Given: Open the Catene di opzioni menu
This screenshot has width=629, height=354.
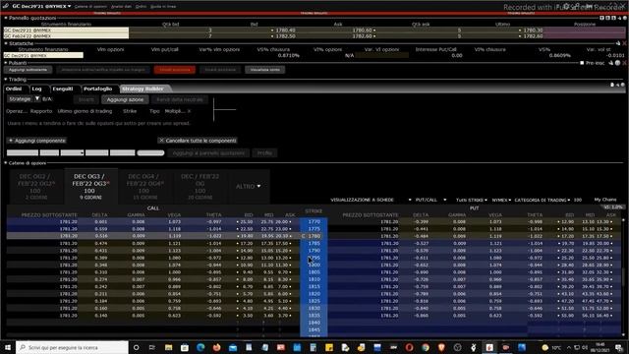Looking at the screenshot, I should click(x=90, y=7).
